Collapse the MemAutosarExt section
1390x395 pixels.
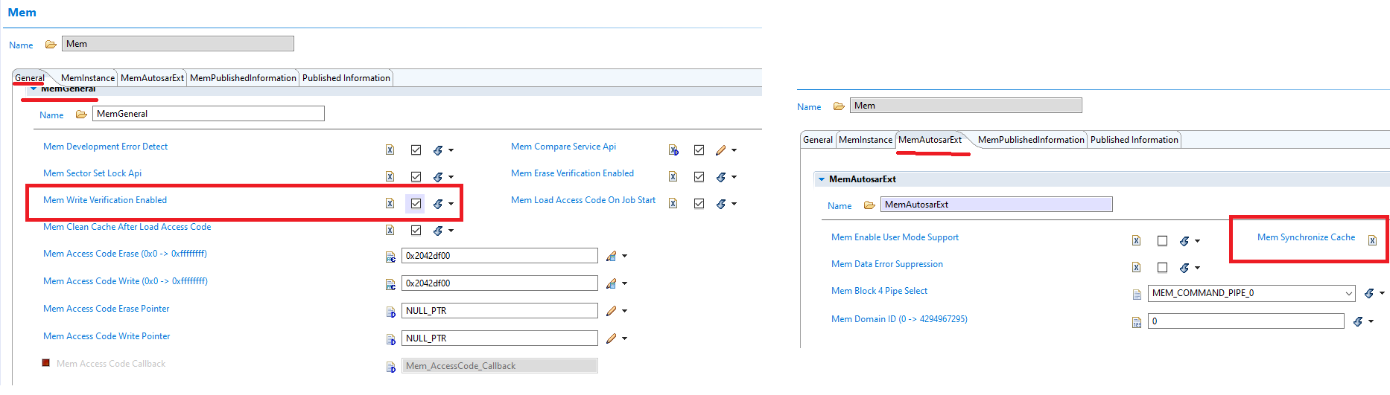tap(822, 179)
